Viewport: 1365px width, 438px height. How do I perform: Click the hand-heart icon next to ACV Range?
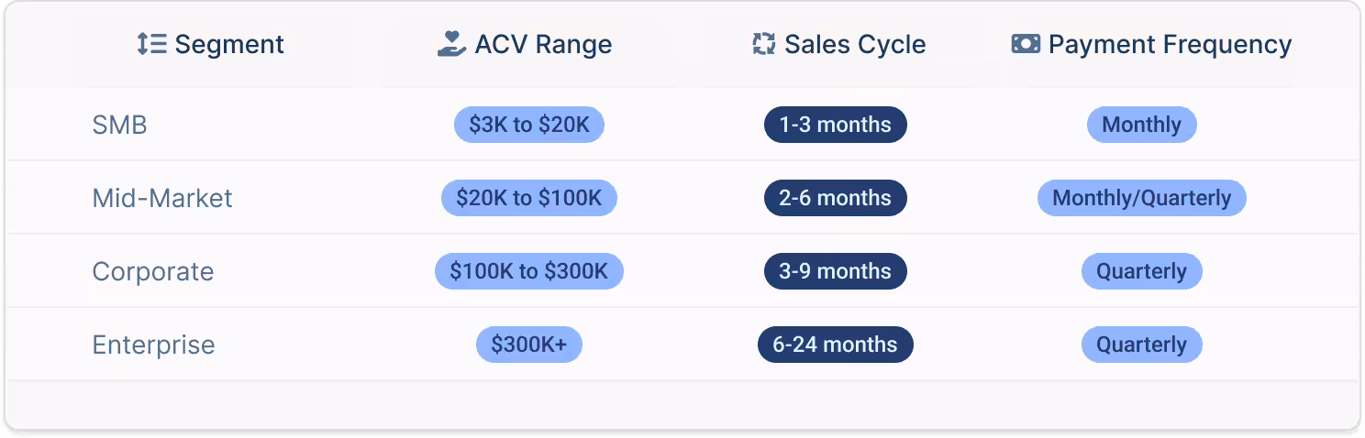451,44
